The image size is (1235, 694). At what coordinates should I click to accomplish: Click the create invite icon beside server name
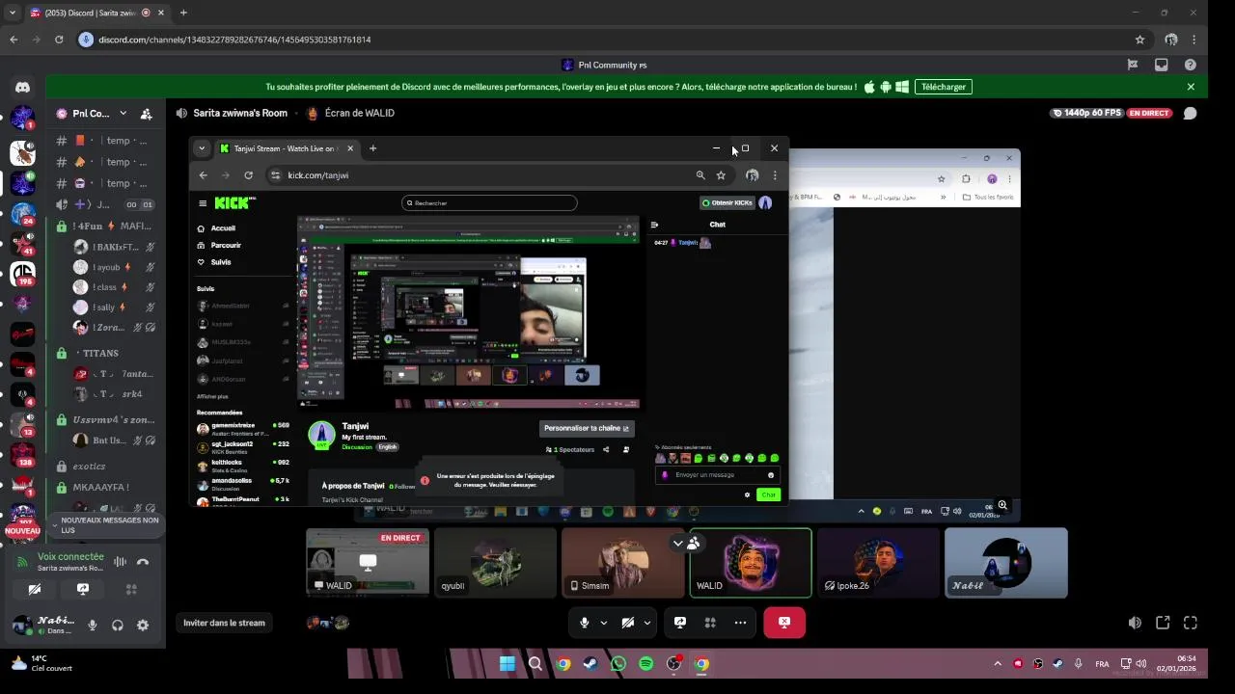point(146,114)
